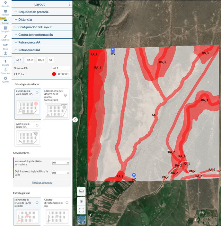Collapse the side panel with arrow button
This screenshot has height=226, width=221.
[75, 120]
